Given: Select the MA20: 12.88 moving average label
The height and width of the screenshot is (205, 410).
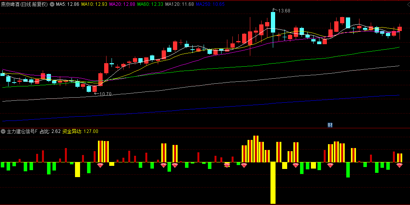Looking at the screenshot, I should (x=122, y=4).
